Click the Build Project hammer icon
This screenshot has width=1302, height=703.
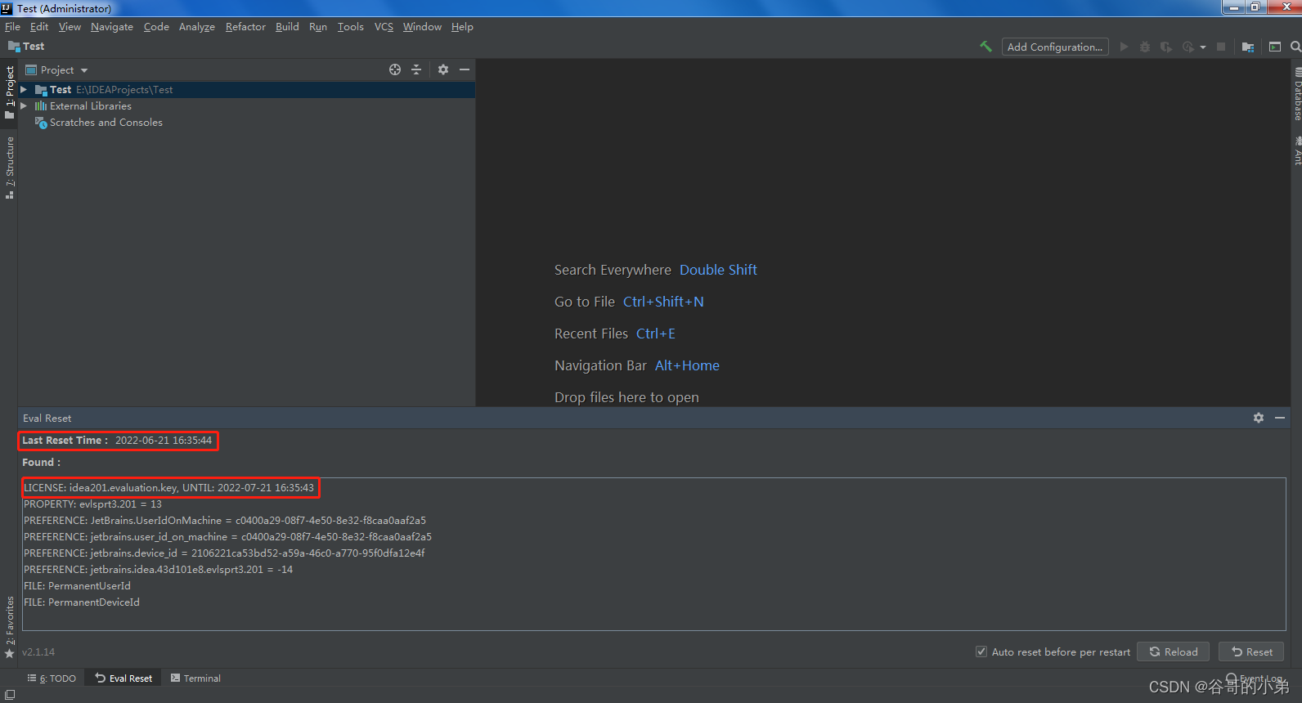[985, 47]
